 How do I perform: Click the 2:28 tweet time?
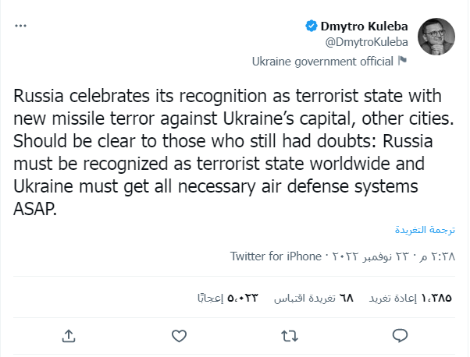click(x=440, y=256)
